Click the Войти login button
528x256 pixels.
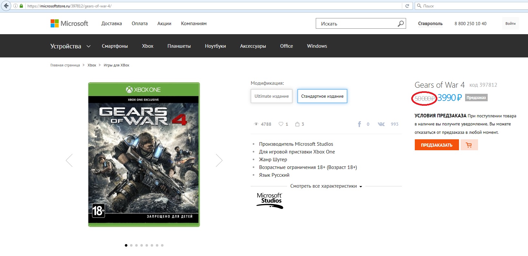click(510, 24)
